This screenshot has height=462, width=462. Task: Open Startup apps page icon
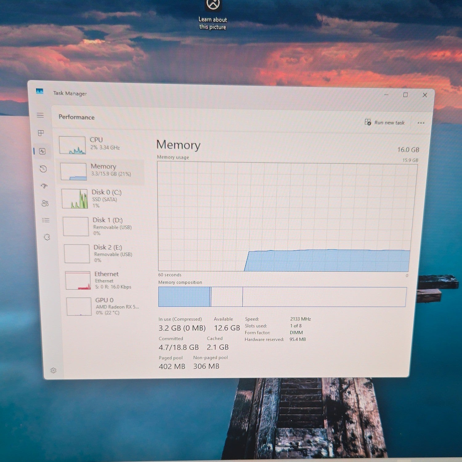coord(44,186)
